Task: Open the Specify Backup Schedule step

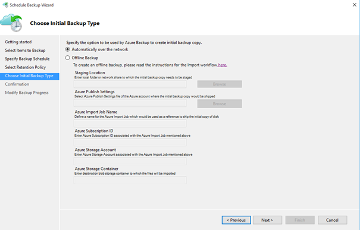Action: [x=27, y=59]
